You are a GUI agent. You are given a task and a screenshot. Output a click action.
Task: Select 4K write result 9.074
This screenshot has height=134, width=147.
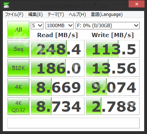113,87
